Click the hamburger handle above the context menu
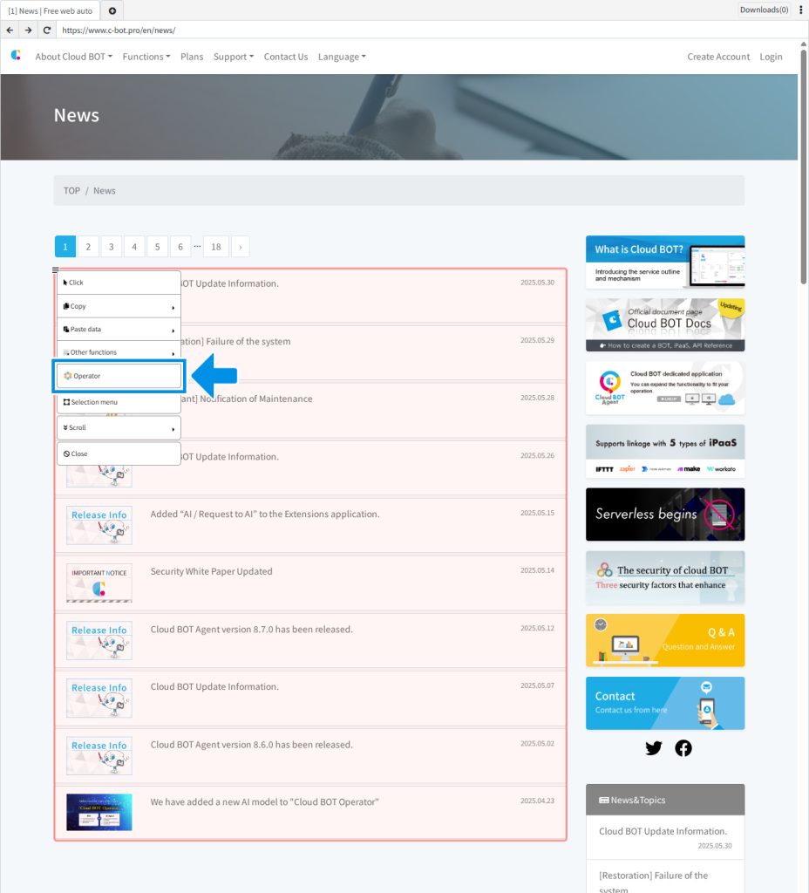Image resolution: width=809 pixels, height=893 pixels. click(55, 270)
